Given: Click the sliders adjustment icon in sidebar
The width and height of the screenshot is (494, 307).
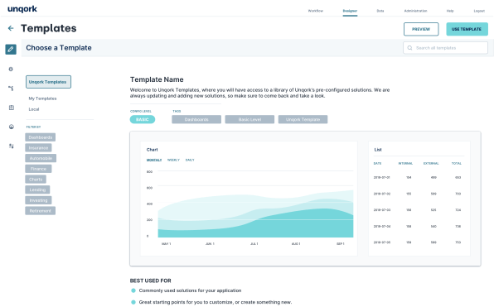Looking at the screenshot, I should point(12,146).
